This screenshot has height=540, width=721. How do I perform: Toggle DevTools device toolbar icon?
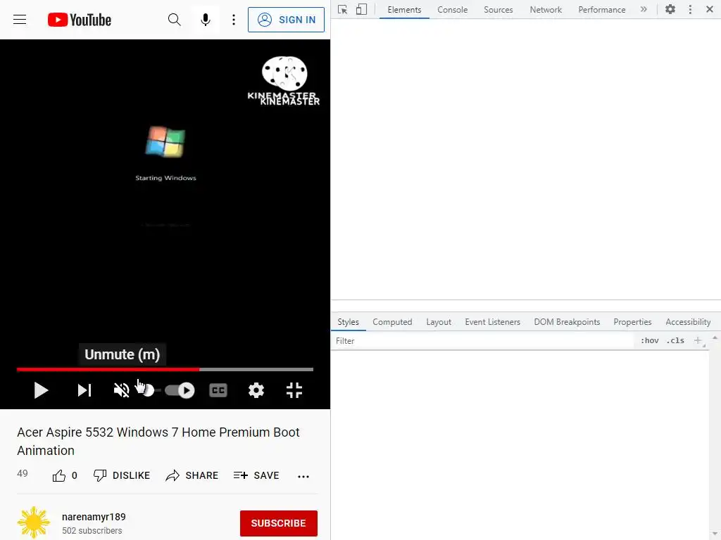(361, 10)
